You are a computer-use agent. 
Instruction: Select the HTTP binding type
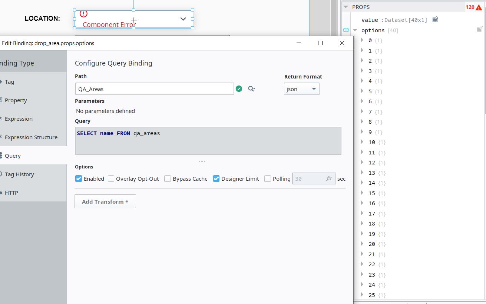[33, 193]
